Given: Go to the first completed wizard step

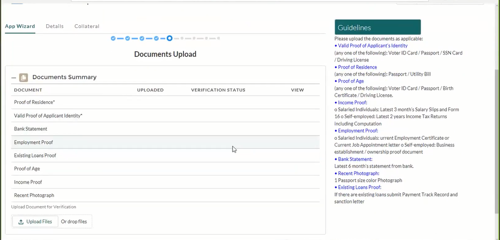Looking at the screenshot, I should (113, 38).
